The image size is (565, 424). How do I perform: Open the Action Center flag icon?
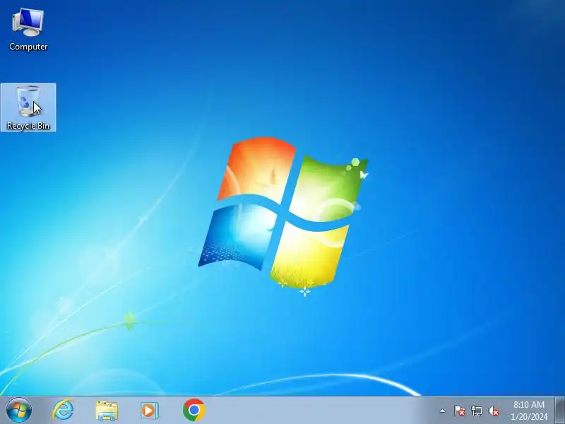pos(459,411)
